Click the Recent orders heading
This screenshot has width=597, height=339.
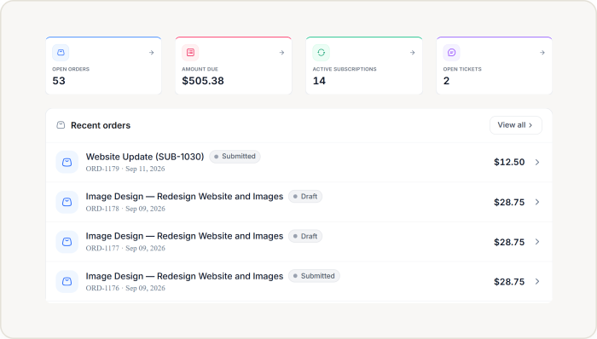(101, 125)
